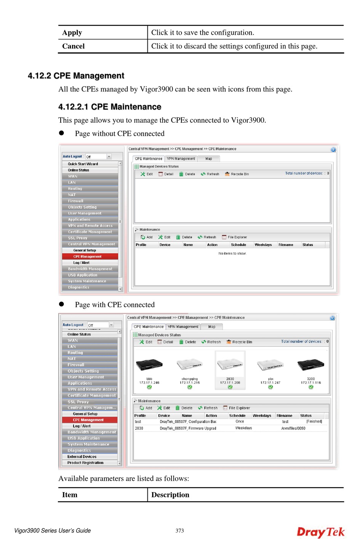Click the "Weekdays" schedule cell in the 2830 row
Screen dimensions: 362x539
(x=243, y=428)
